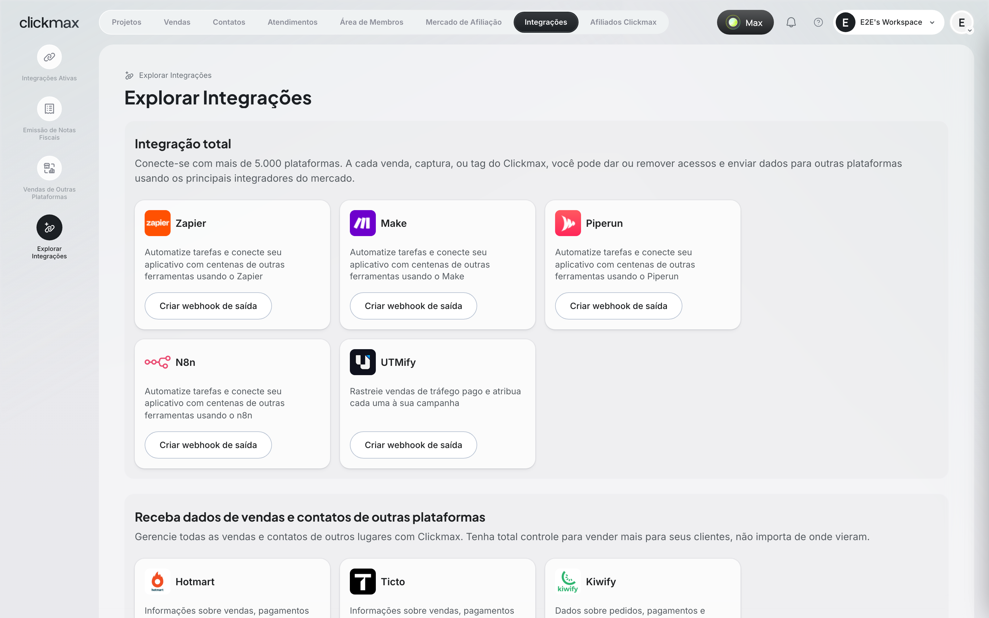Click Vendas de Outras Plataformas label
Viewport: 989px width, 618px height.
point(49,193)
